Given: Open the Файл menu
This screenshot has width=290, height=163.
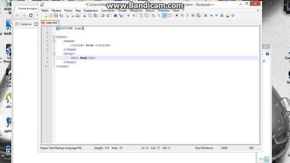Looking at the screenshot, I should pos(45,10).
